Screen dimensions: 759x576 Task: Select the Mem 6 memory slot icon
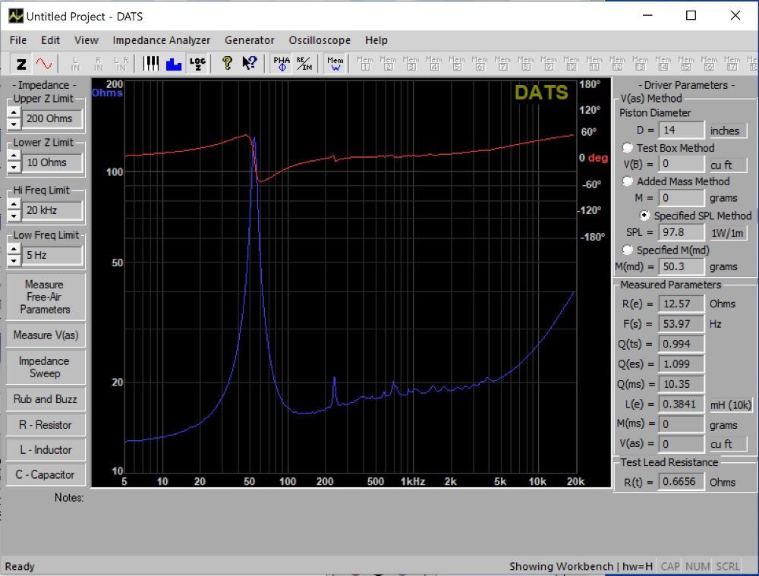tap(480, 64)
